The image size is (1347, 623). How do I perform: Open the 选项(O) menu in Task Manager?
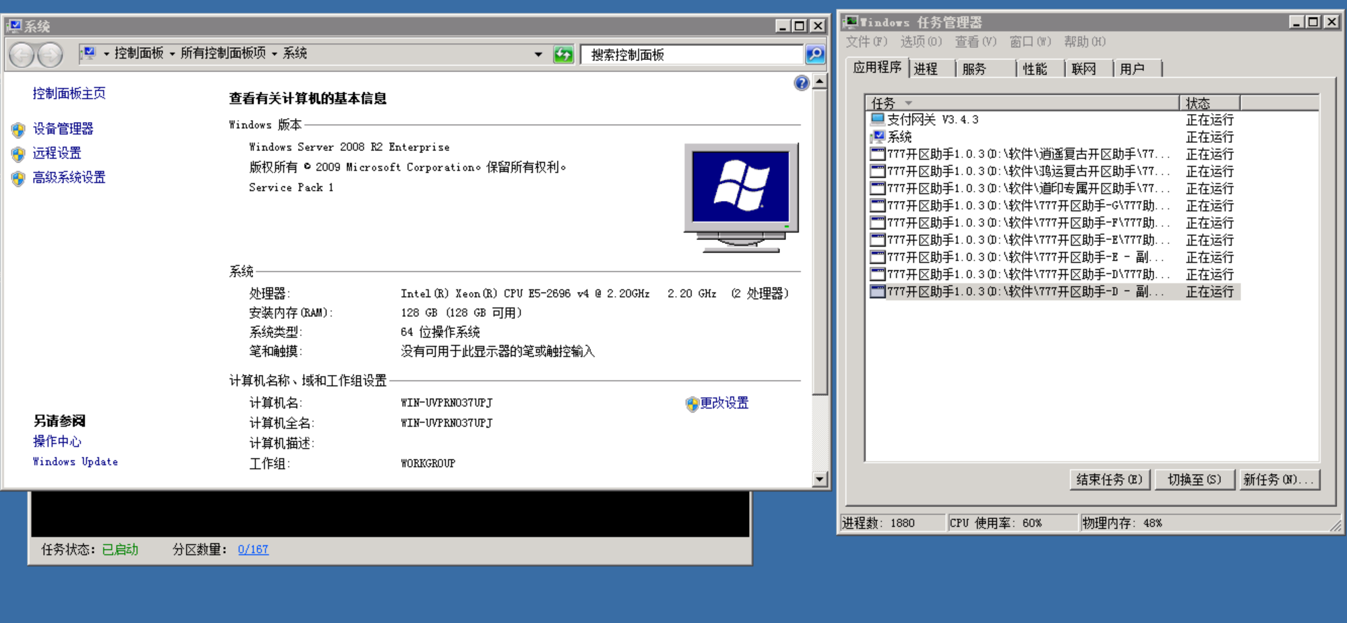[x=921, y=42]
